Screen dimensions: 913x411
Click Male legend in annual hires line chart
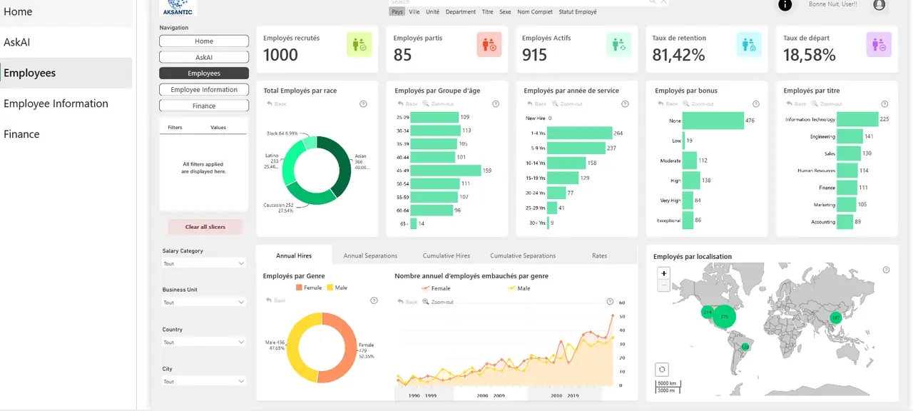pos(519,288)
